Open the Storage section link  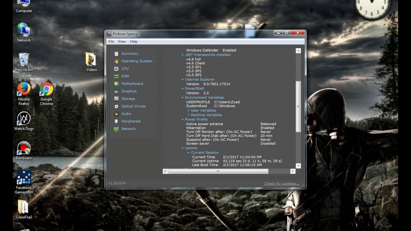[x=128, y=98]
